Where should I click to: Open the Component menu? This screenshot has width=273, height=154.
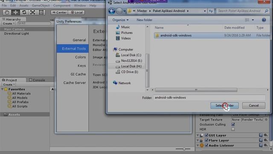(62, 6)
